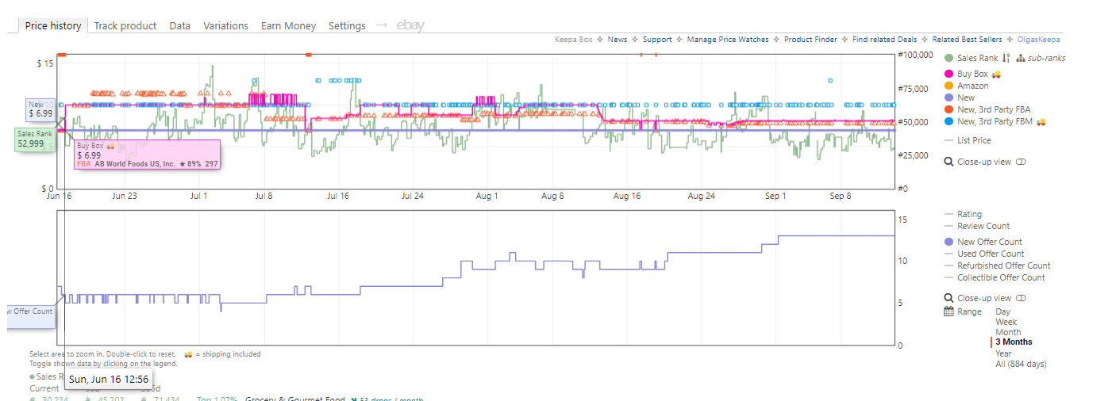Open the Earn Money tab
Image resolution: width=1112 pixels, height=401 pixels.
tap(289, 25)
